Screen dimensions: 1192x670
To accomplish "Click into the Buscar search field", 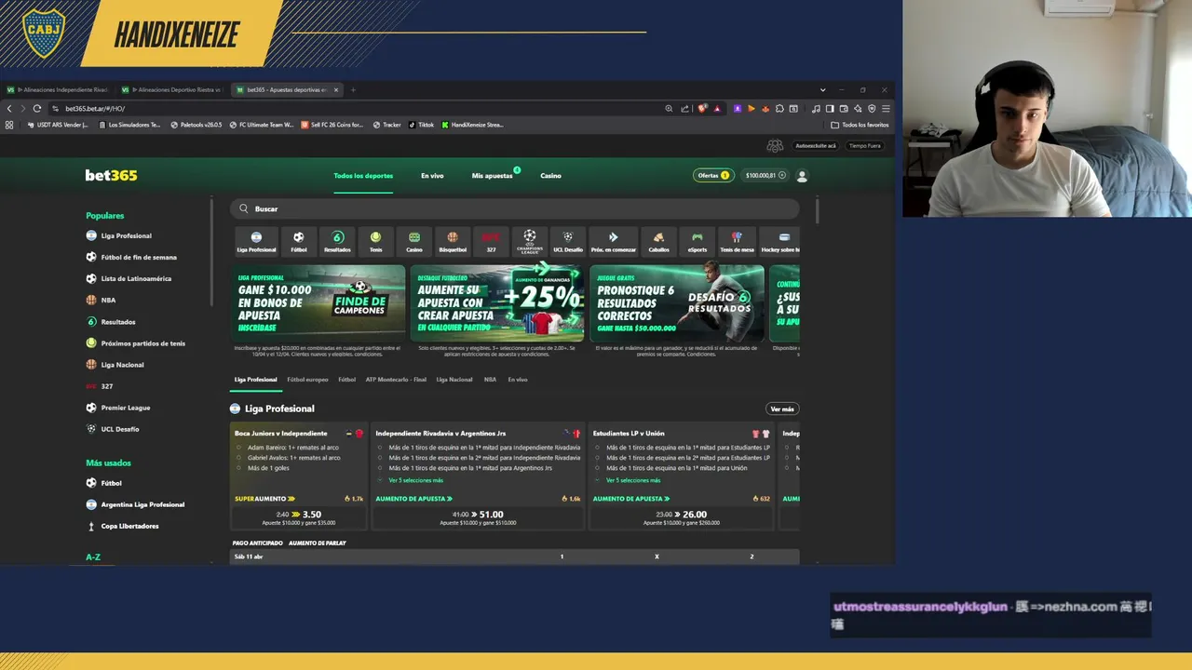I will (515, 208).
